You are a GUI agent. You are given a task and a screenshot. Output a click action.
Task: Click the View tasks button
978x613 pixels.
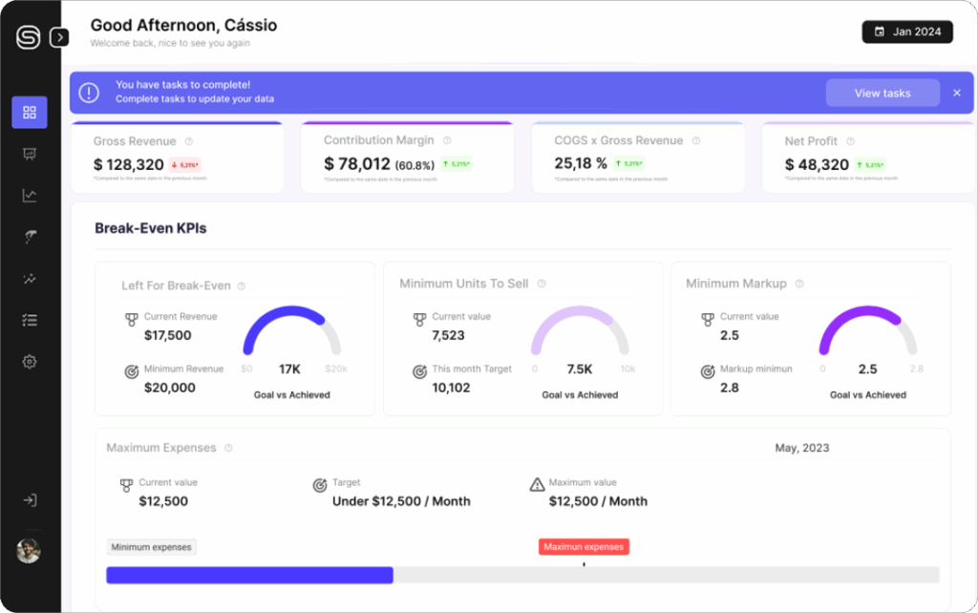coord(882,93)
